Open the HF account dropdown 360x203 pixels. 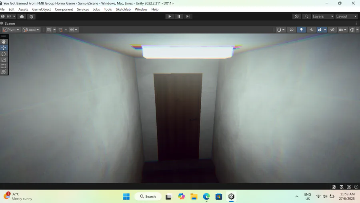pyautogui.click(x=8, y=16)
